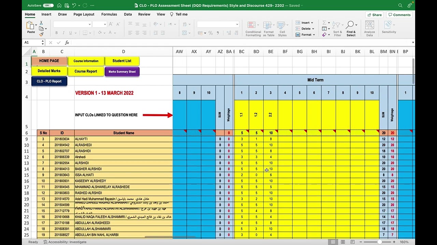Viewport: 437px width, 245px height.
Task: Click the Redo icon
Action: [x=85, y=5]
